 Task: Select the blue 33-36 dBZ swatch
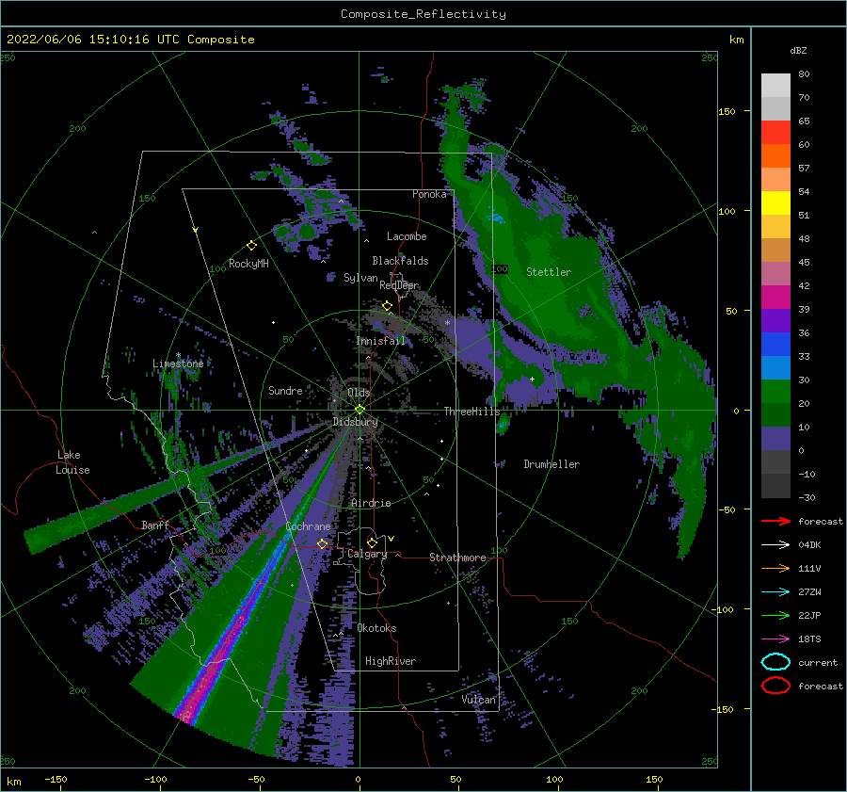[775, 345]
